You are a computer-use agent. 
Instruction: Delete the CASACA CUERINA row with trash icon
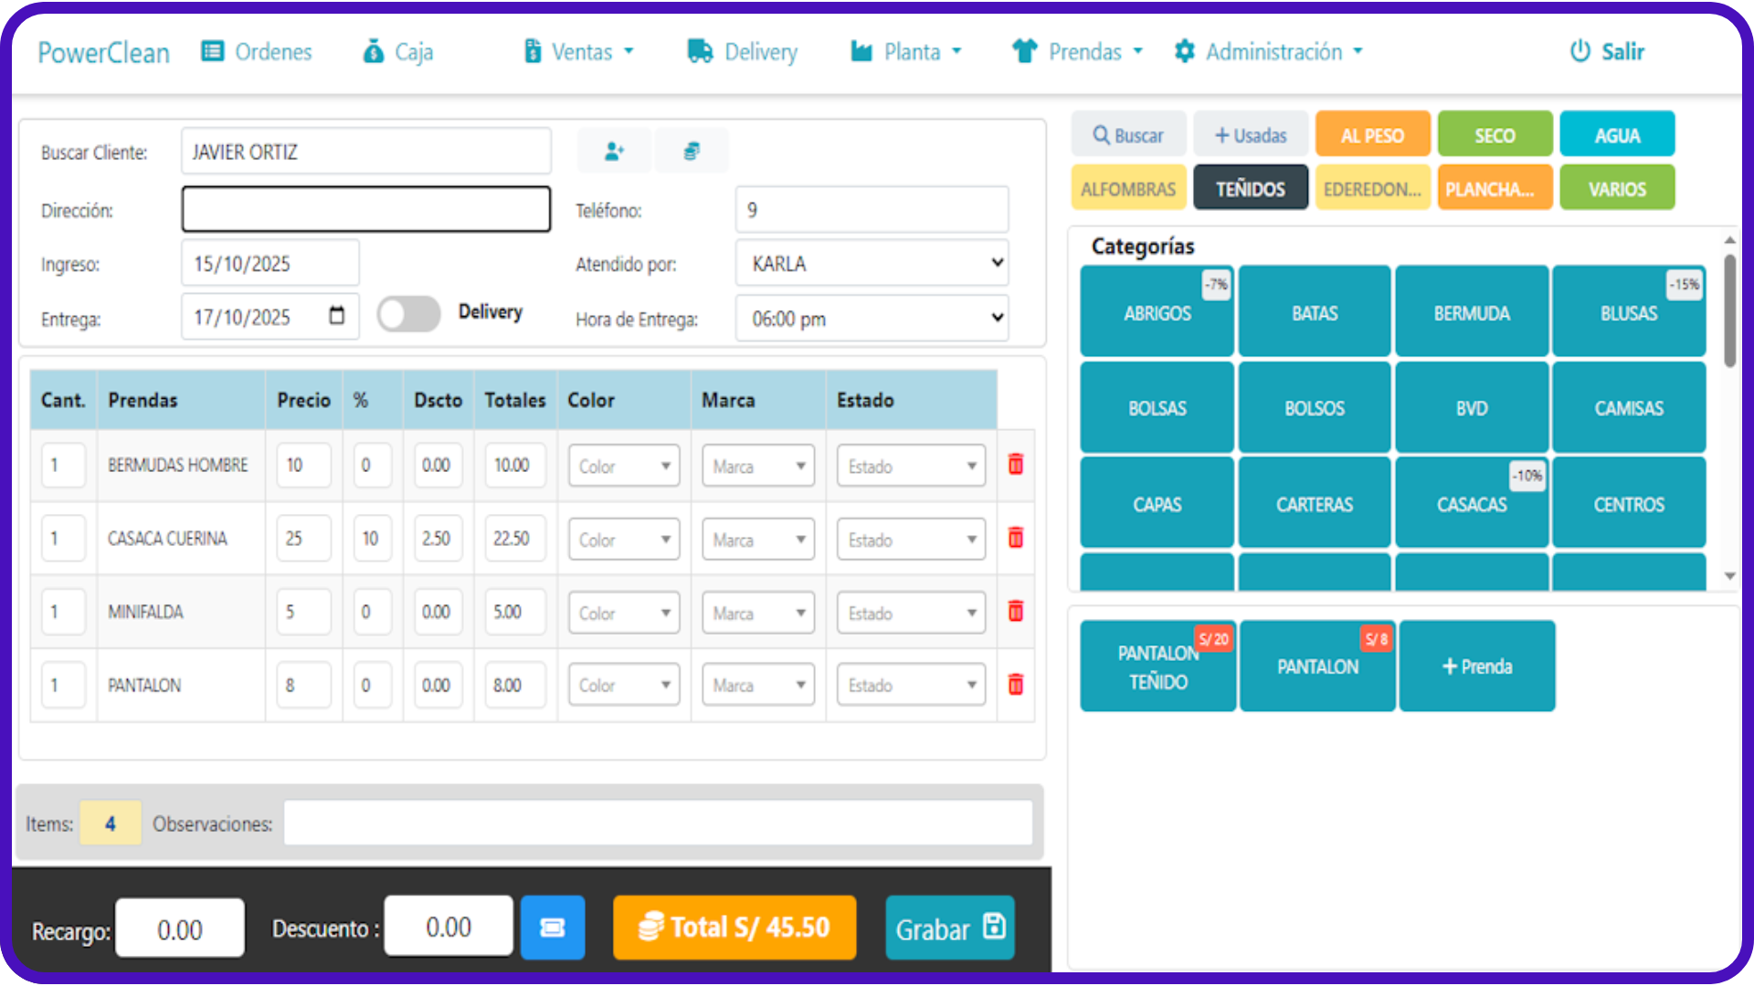1014,538
